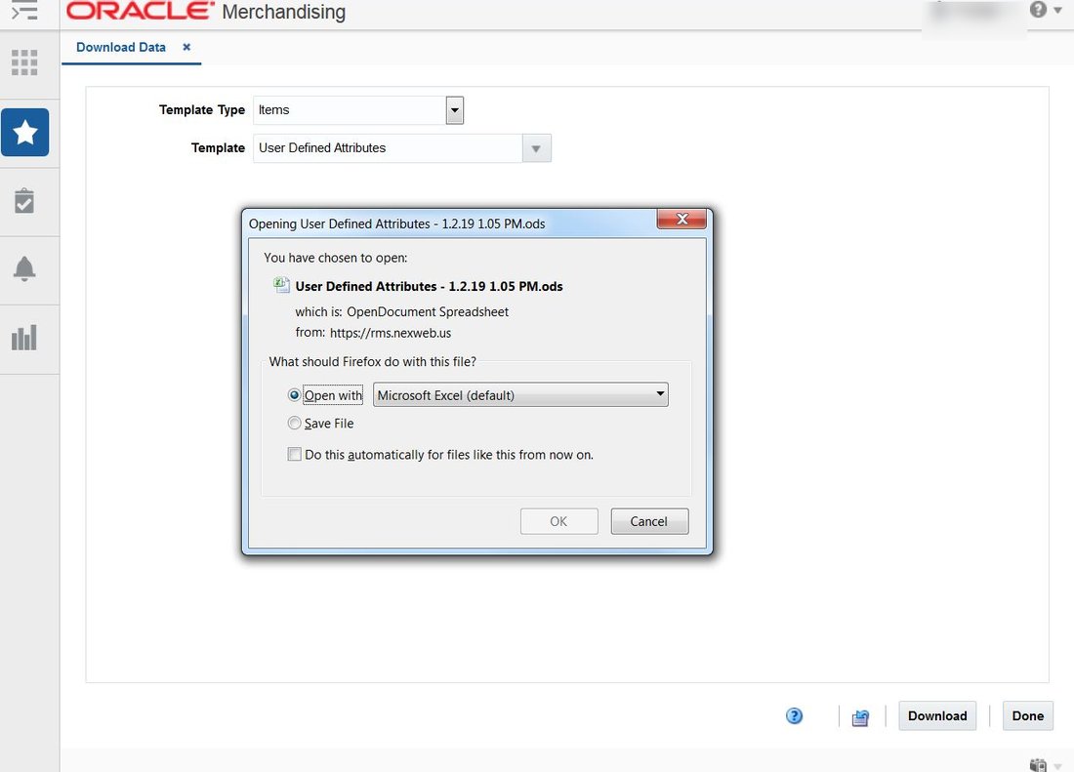Click the 'What should Firefox do with this file?' label
Image resolution: width=1074 pixels, height=772 pixels.
click(x=373, y=361)
